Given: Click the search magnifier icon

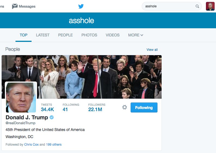Looking at the screenshot, I should point(197,6).
